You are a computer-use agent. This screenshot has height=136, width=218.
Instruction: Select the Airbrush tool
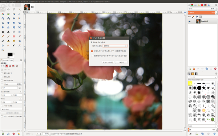click(x=20, y=36)
